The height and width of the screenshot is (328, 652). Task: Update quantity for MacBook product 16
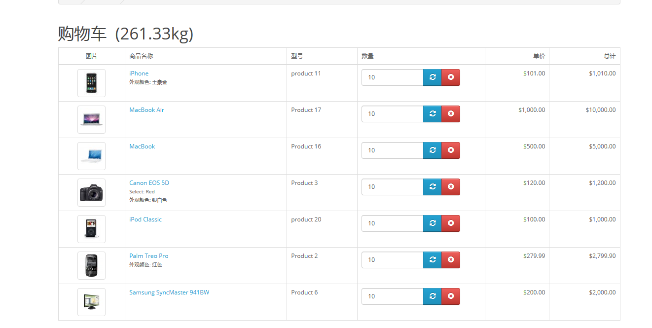point(433,150)
